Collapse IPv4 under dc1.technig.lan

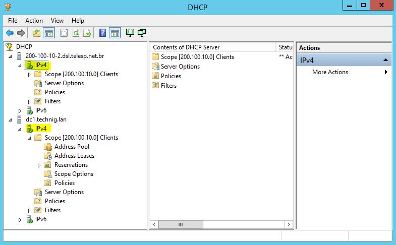20,129
